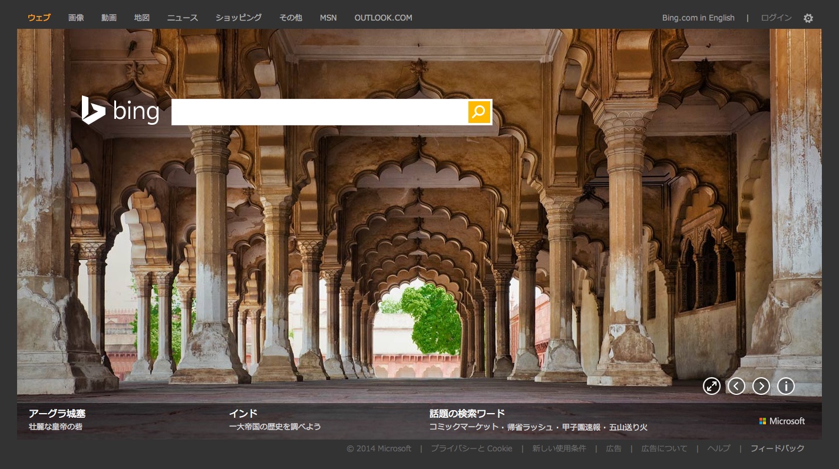Switch to Bing.com in English
This screenshot has width=839, height=469.
pos(698,18)
